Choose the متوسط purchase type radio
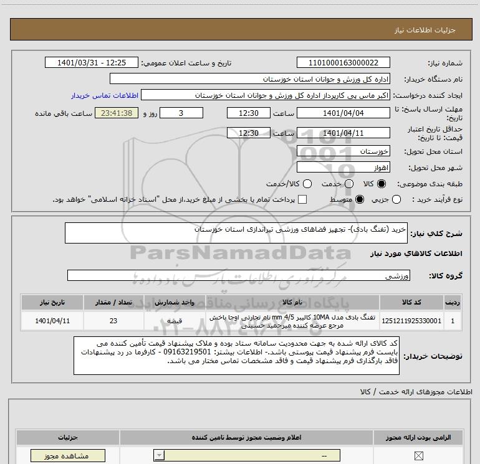480x464 pixels. coord(360,199)
